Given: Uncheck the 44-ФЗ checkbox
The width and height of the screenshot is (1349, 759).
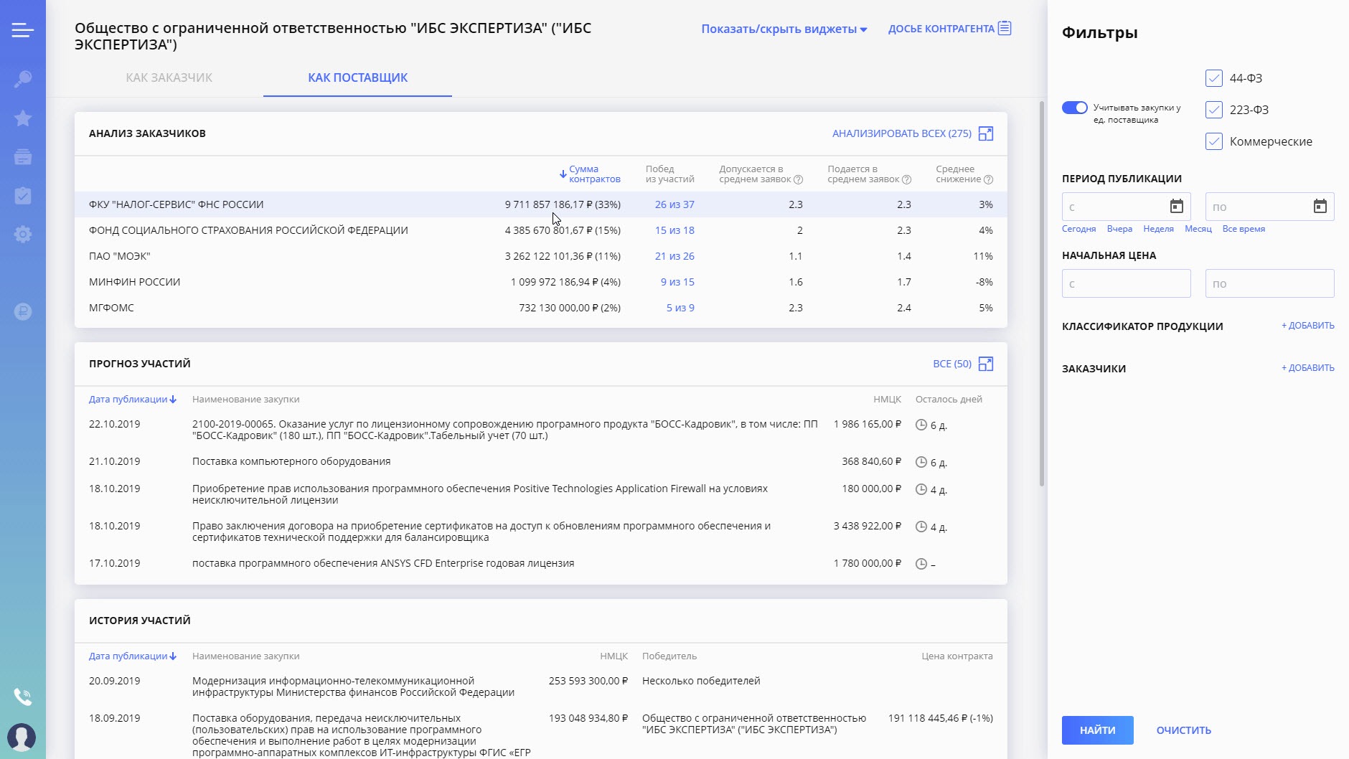Looking at the screenshot, I should [1214, 78].
